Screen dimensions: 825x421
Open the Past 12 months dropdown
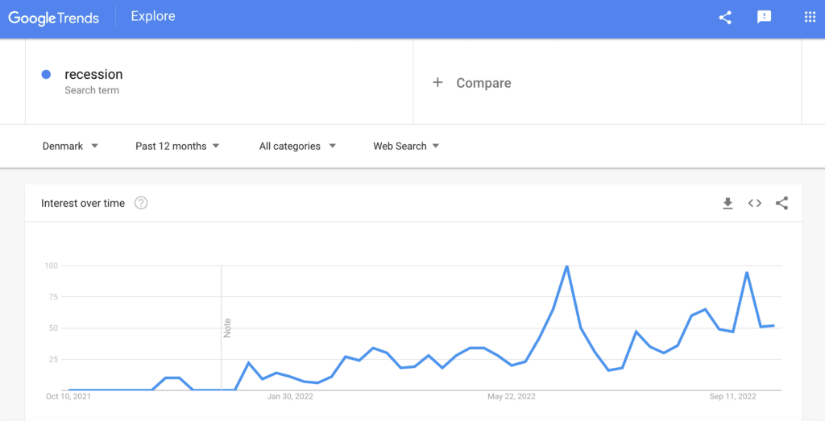coord(177,146)
